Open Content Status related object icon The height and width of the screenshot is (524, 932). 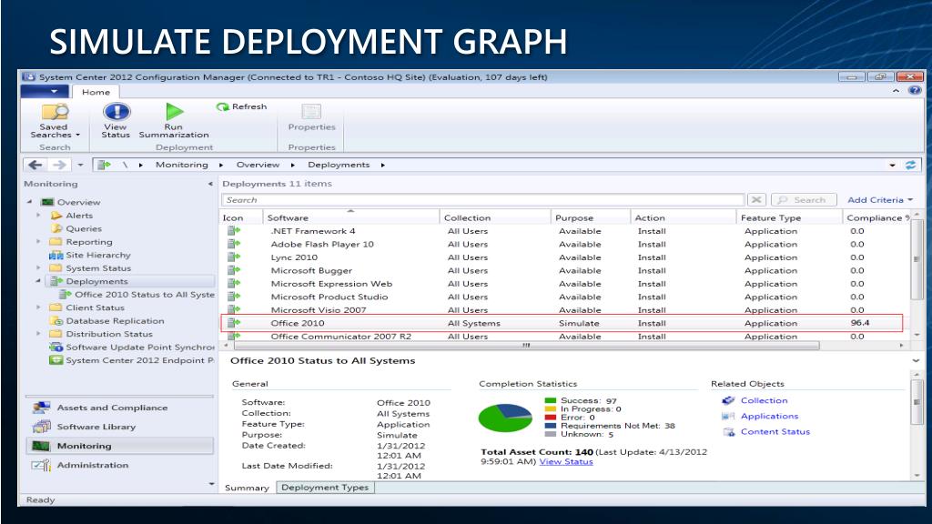[728, 432]
